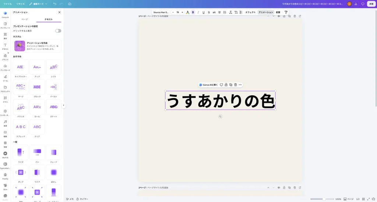The width and height of the screenshot is (377, 202).
Task: Open text color picker
Action: (x=187, y=12)
